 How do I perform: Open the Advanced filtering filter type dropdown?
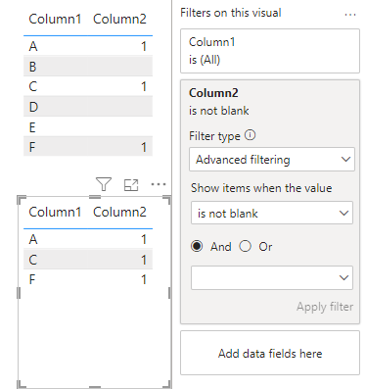click(272, 160)
